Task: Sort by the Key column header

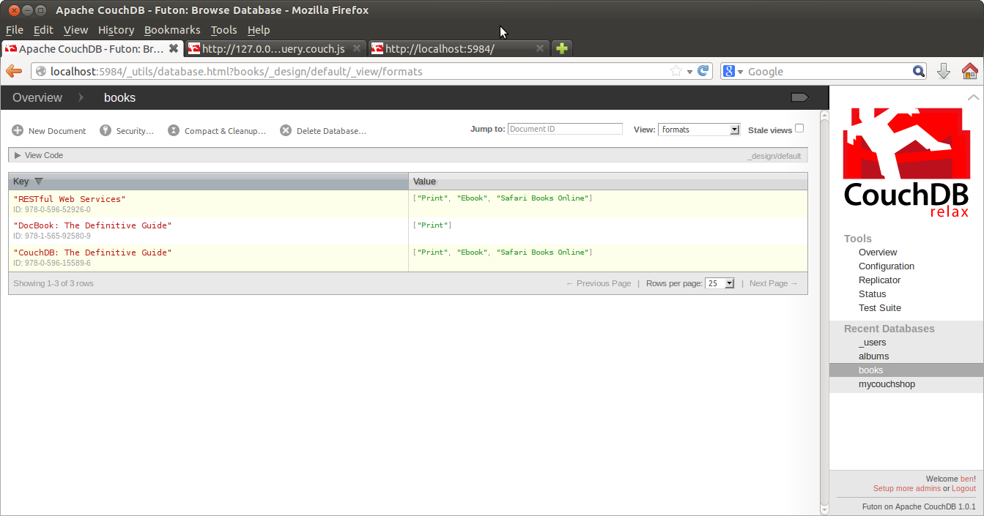Action: (208, 182)
